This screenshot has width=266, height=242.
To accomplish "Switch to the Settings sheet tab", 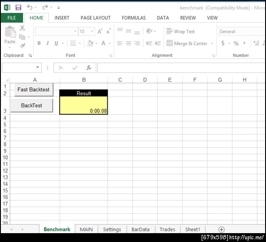I will pyautogui.click(x=112, y=230).
